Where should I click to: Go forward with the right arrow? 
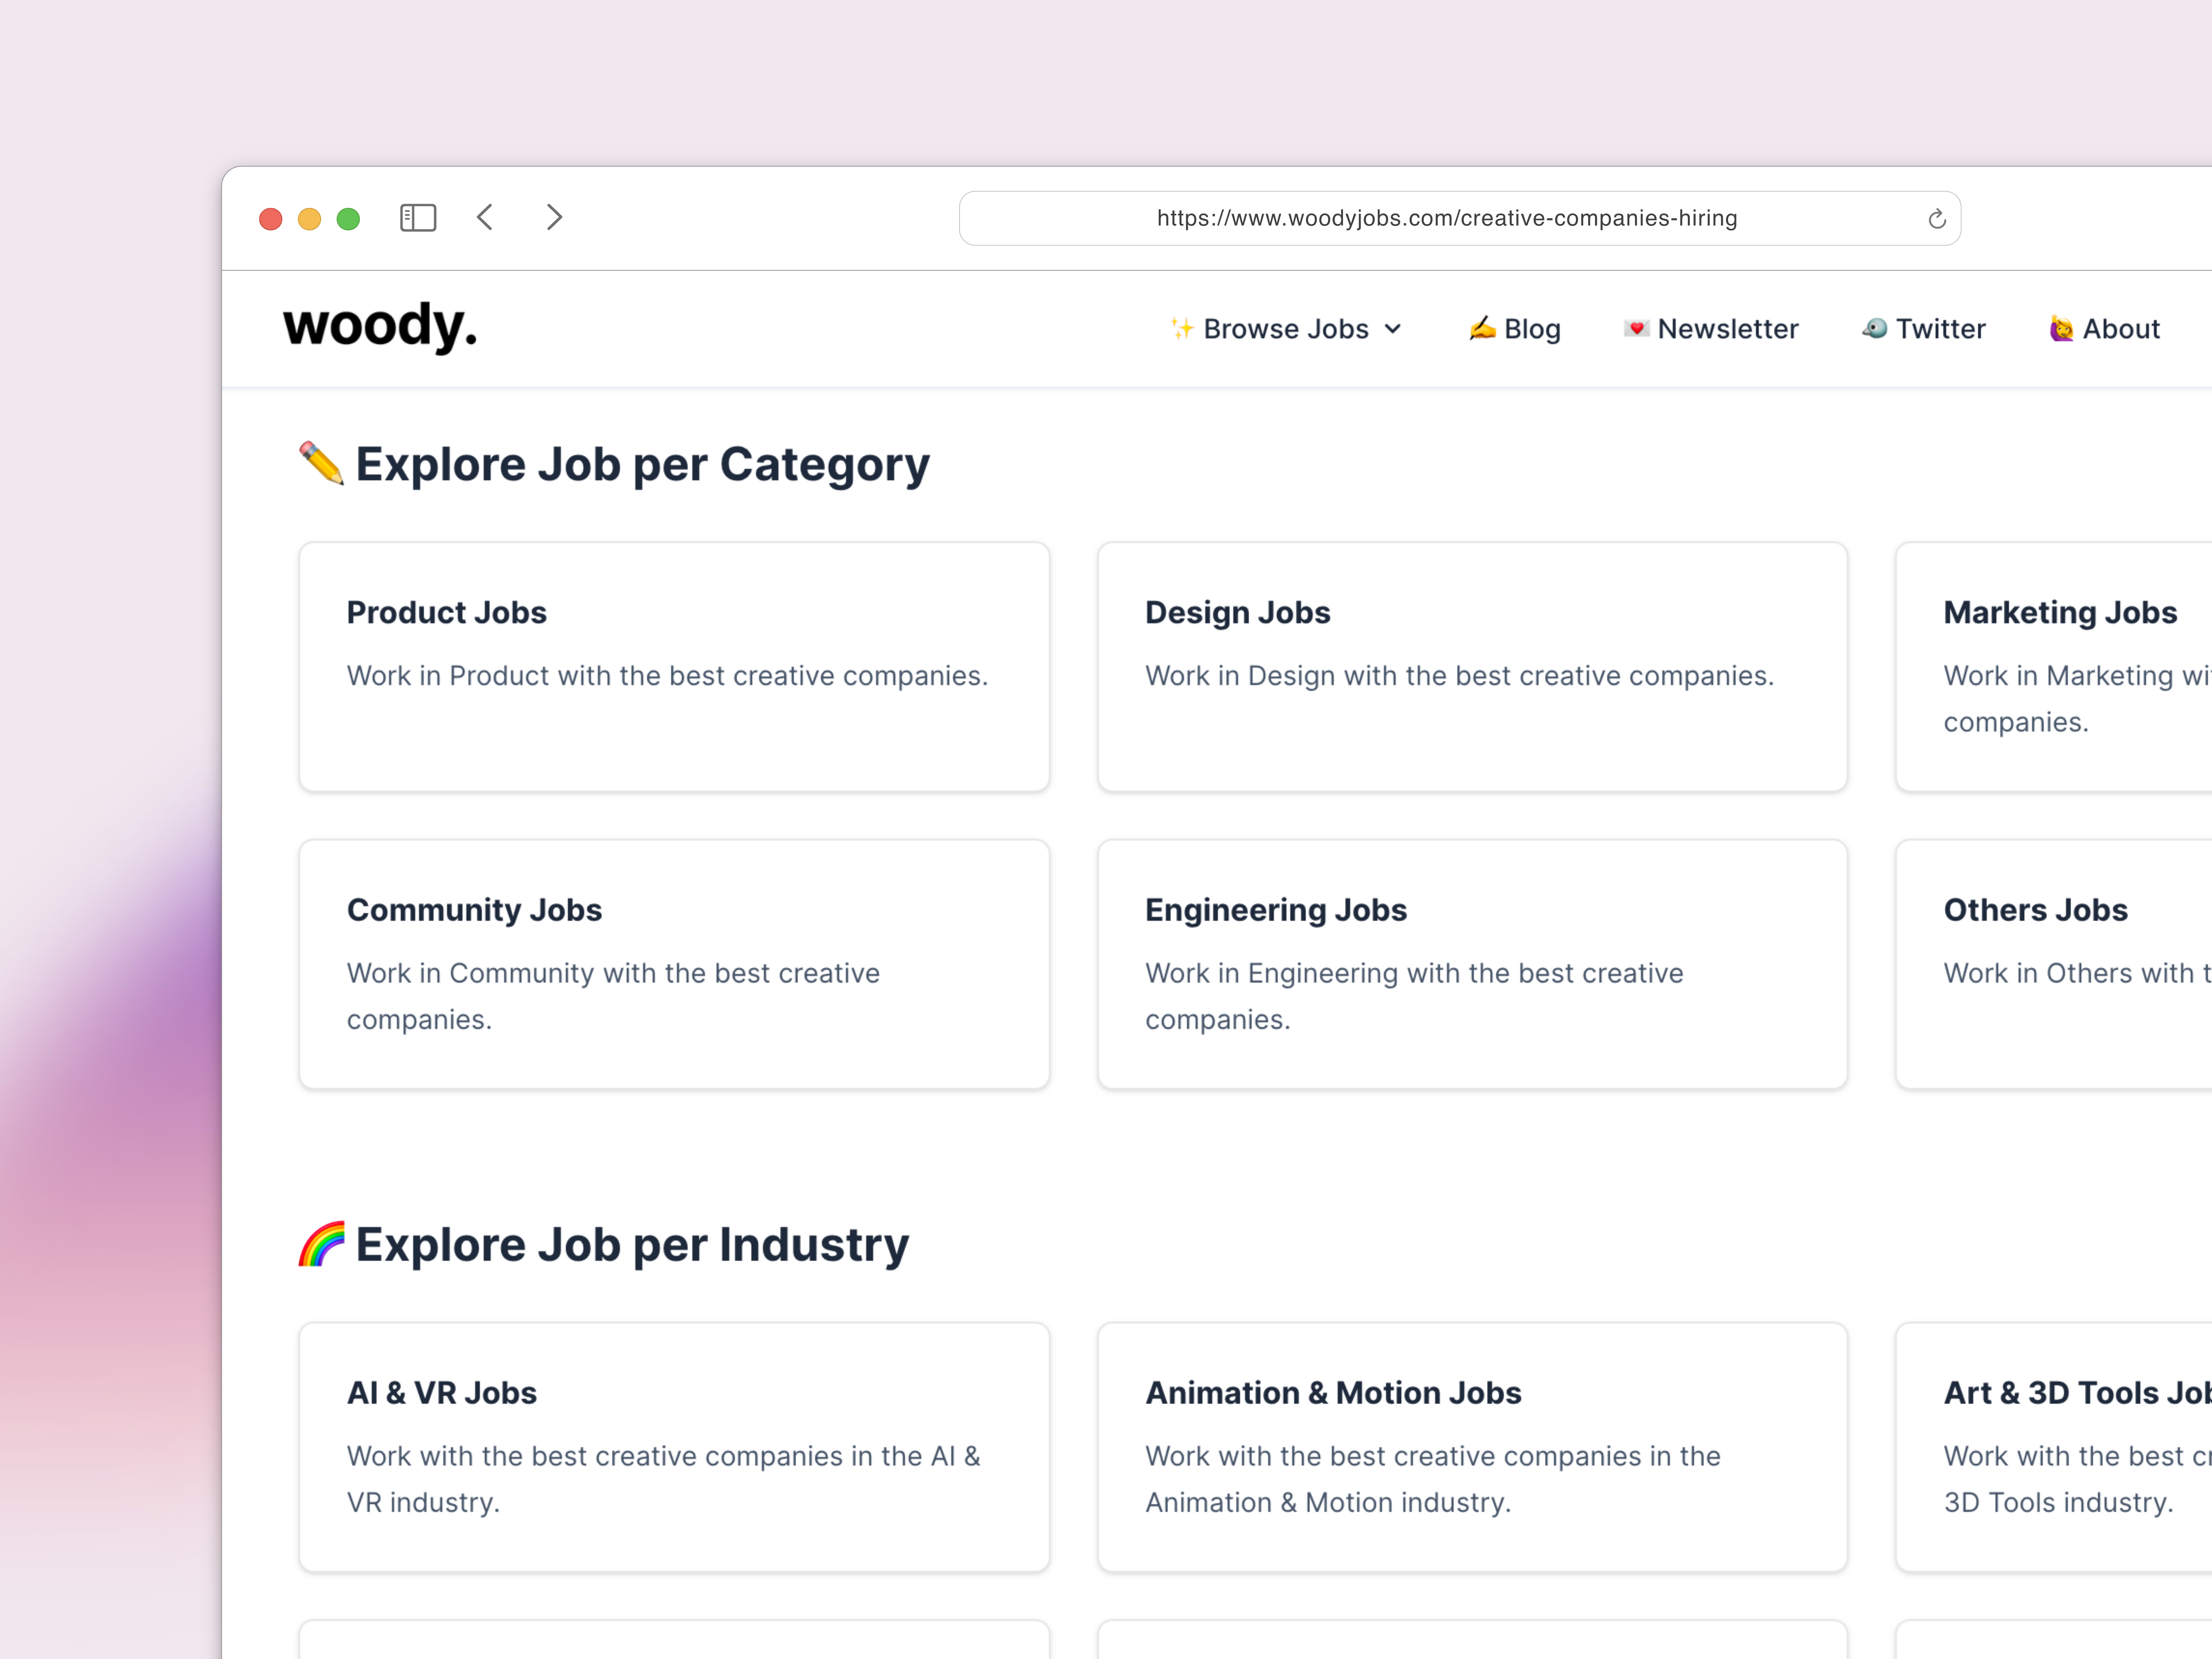click(554, 218)
